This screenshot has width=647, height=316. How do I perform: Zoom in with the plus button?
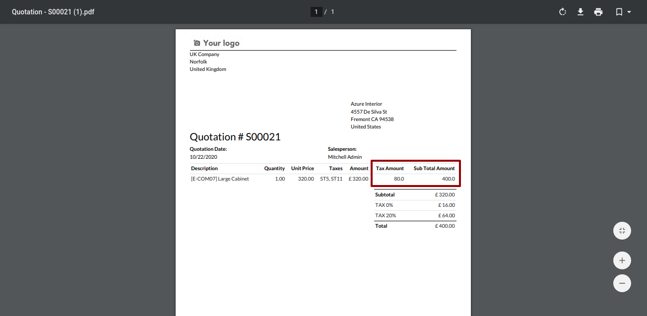(622, 260)
